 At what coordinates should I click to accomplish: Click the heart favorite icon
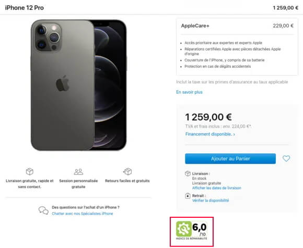click(x=286, y=158)
